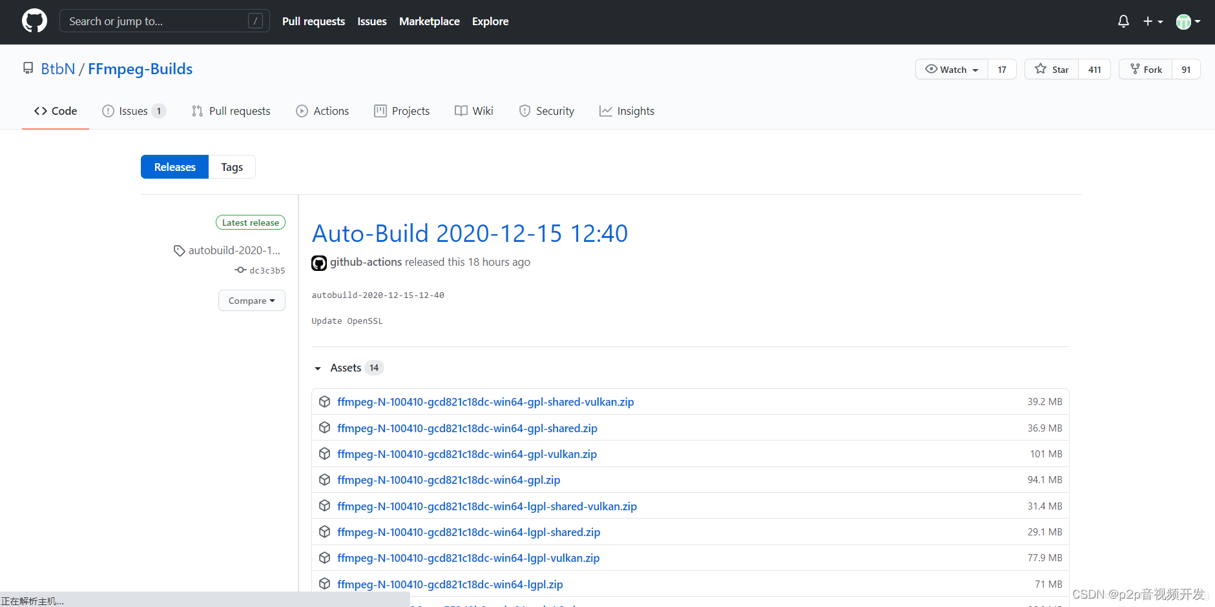Download ffmpeg win64-lgpl-shared-vulkan.zip
The width and height of the screenshot is (1215, 607).
(487, 506)
